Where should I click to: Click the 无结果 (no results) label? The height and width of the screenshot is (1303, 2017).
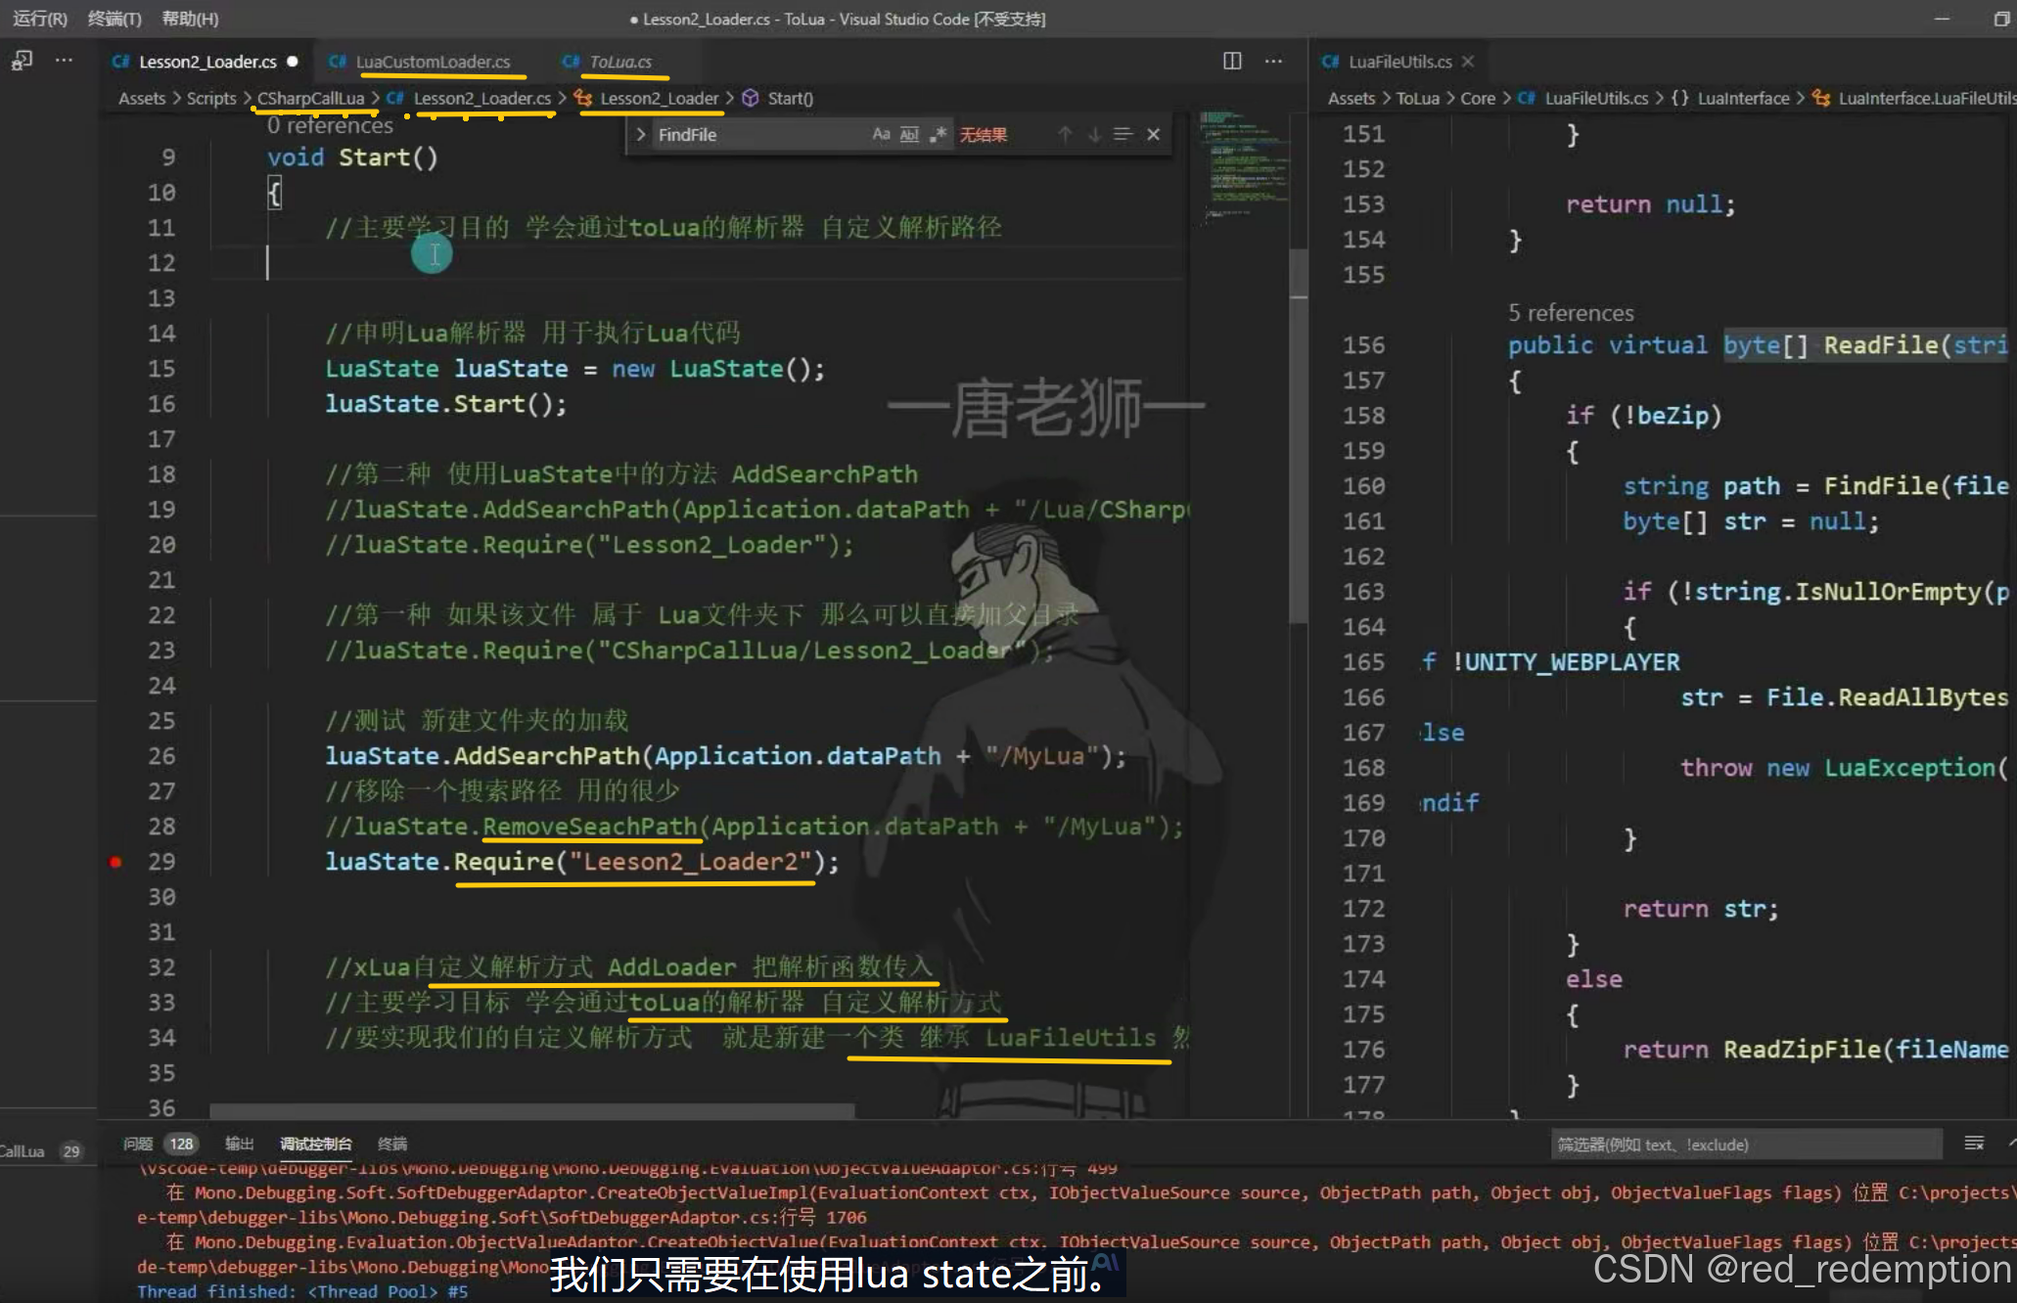(x=984, y=135)
